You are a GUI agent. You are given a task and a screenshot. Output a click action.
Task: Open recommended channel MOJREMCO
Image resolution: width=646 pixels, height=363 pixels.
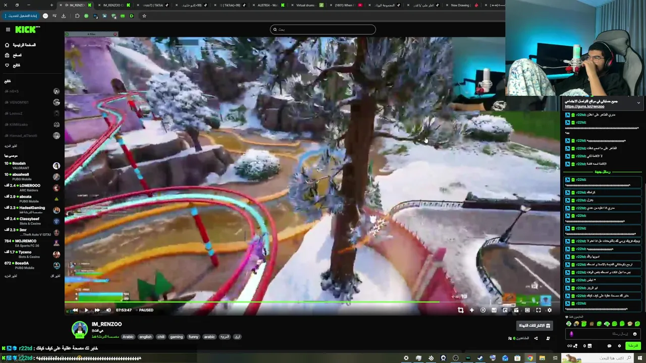tap(32, 243)
